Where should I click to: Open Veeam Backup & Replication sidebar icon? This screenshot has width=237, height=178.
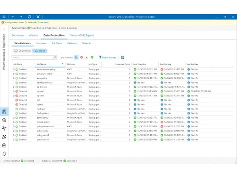[x=4, y=112]
